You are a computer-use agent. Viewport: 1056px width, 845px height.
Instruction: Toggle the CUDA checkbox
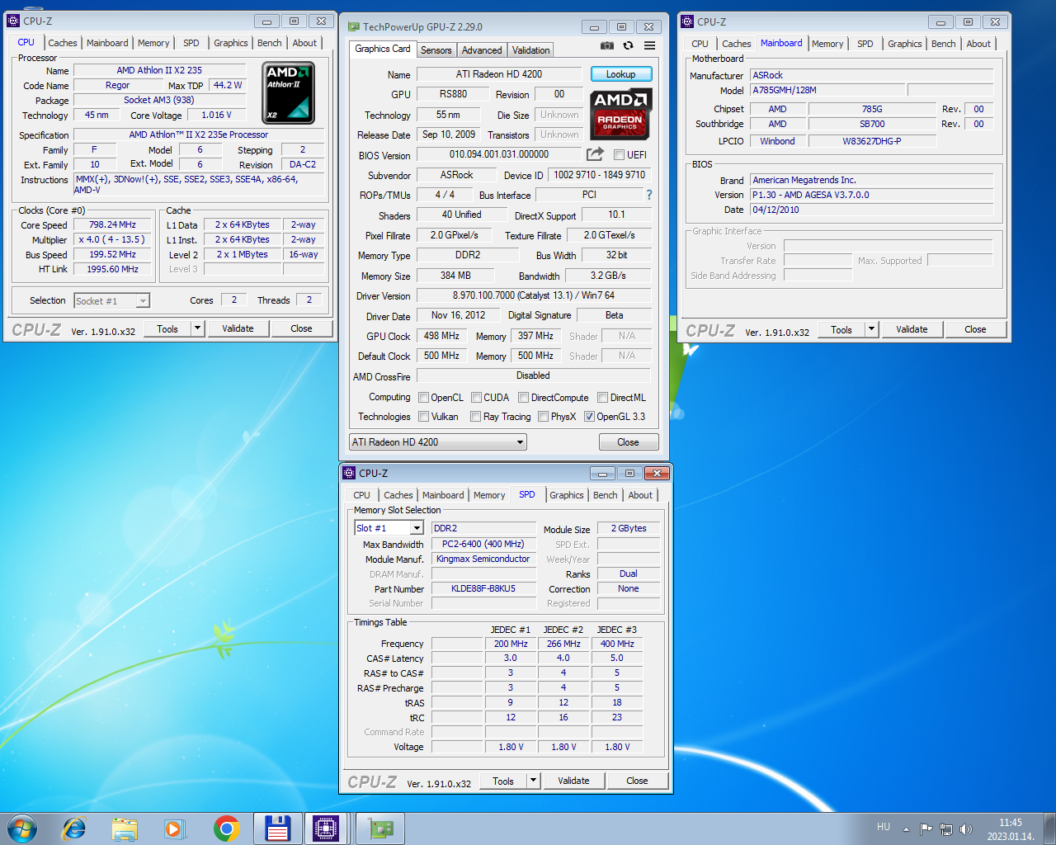point(476,397)
